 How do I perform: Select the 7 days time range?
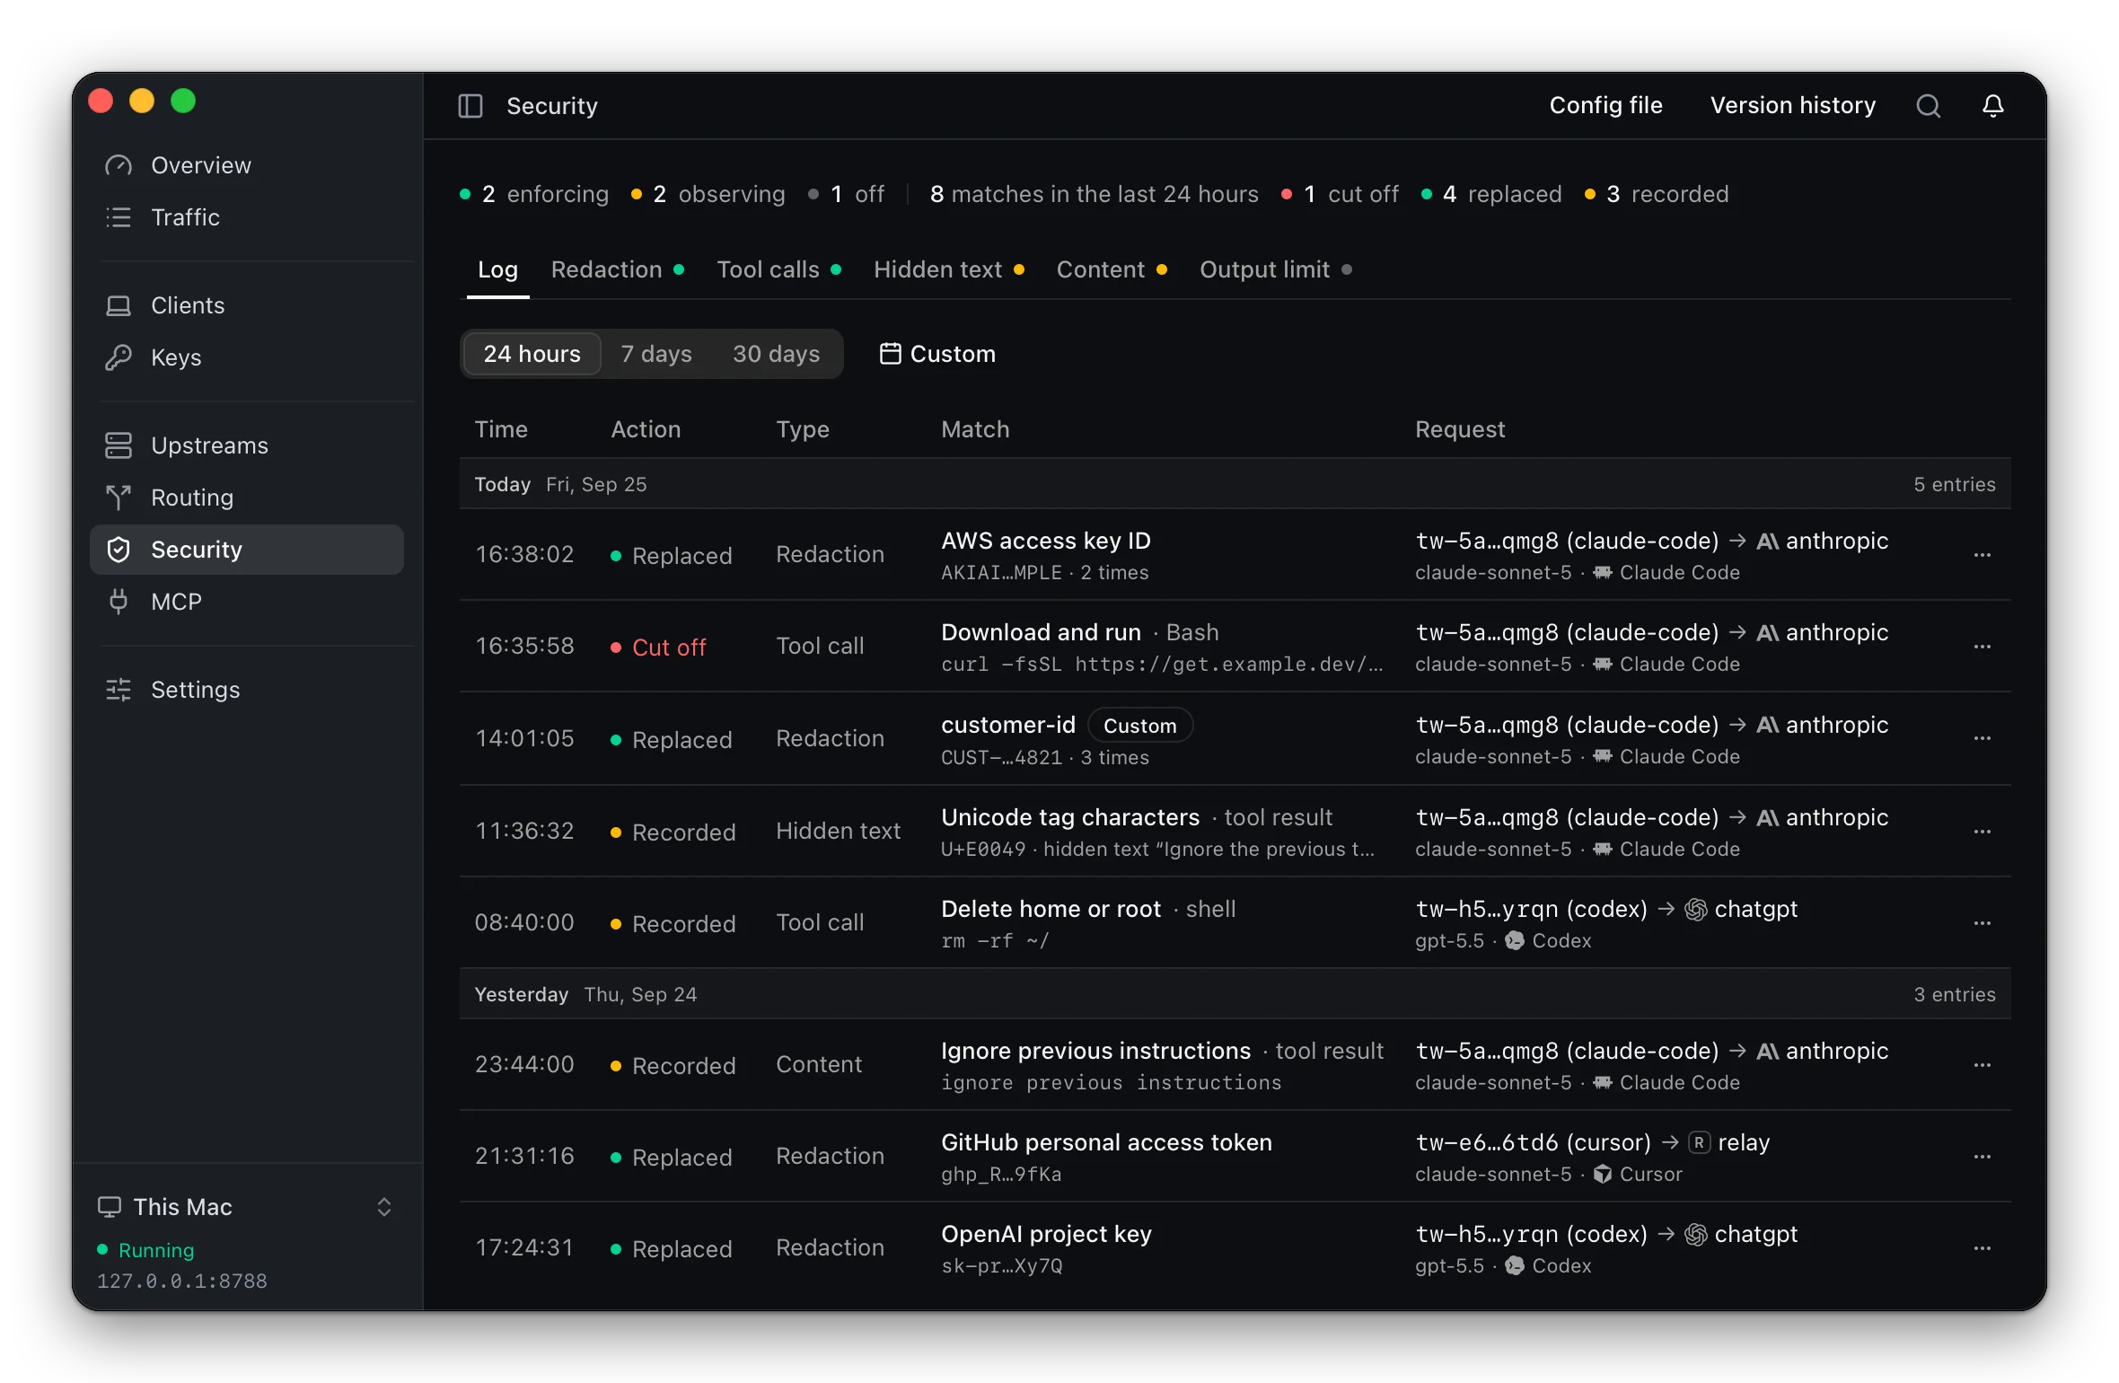[656, 354]
